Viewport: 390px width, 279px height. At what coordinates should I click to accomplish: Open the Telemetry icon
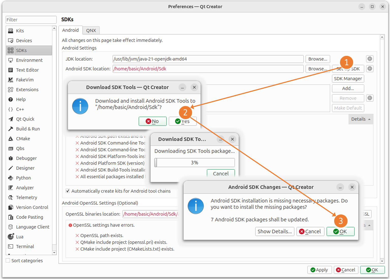[10, 197]
